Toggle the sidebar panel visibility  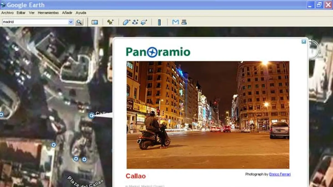(x=95, y=22)
